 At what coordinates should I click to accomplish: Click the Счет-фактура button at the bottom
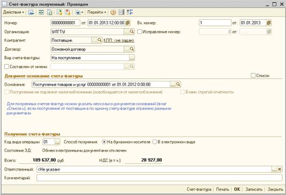199,189
